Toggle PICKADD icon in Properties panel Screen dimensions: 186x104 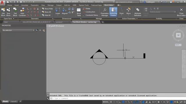click(x=37, y=30)
